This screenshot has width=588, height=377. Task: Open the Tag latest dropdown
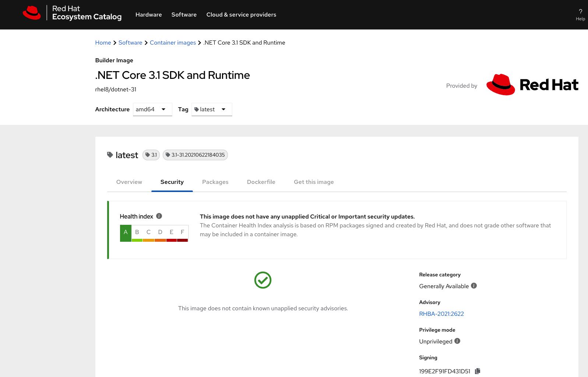[x=211, y=109]
